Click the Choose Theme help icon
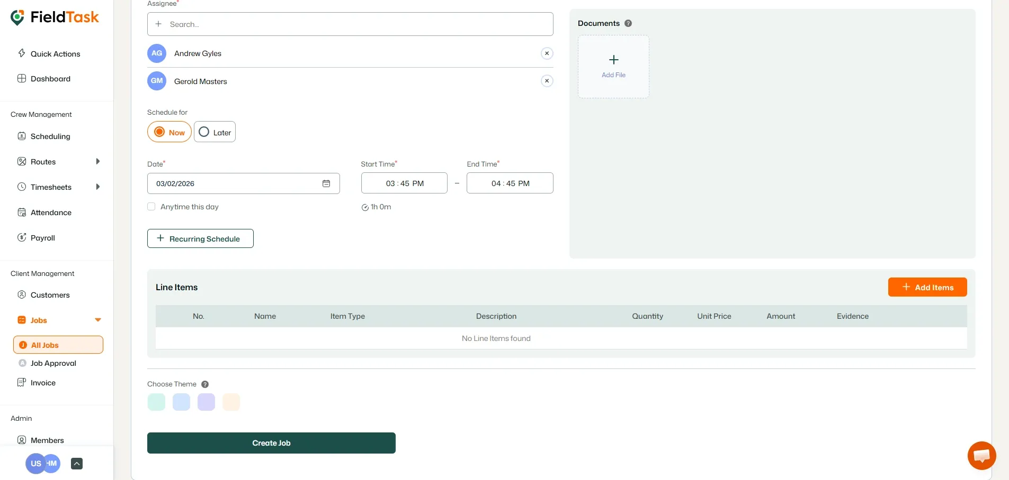1009x480 pixels. [205, 384]
